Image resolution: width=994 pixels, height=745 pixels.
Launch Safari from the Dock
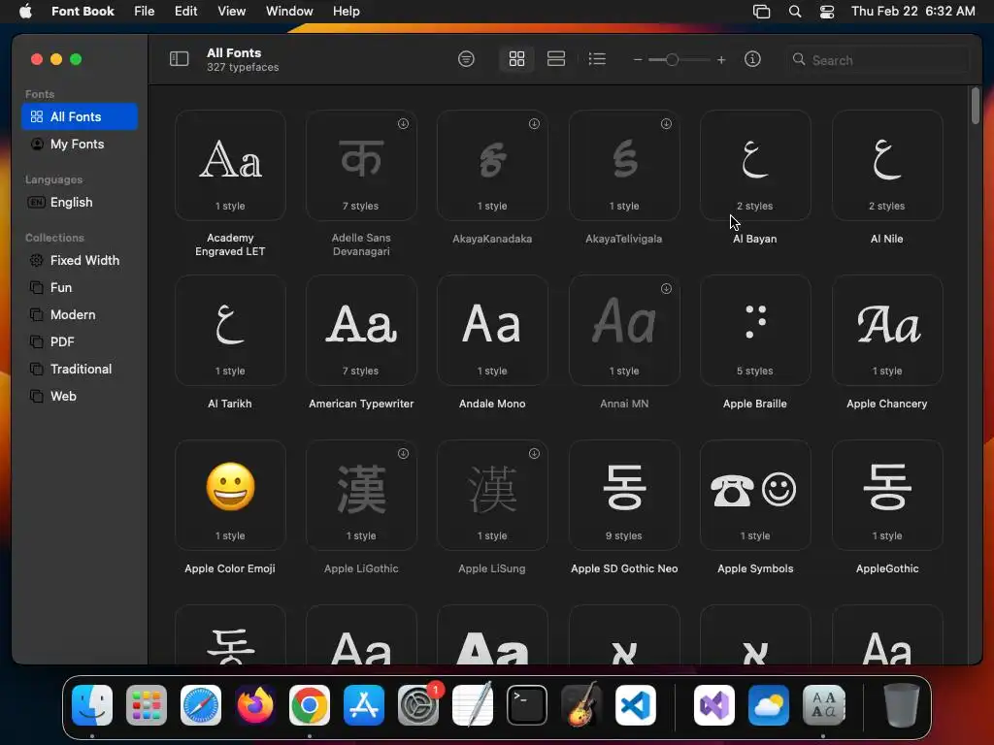[x=201, y=705]
